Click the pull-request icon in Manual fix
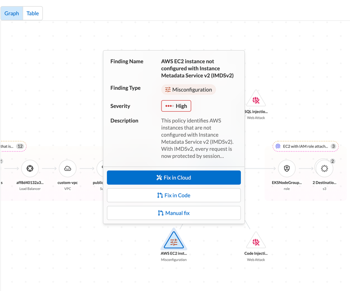 pyautogui.click(x=161, y=213)
